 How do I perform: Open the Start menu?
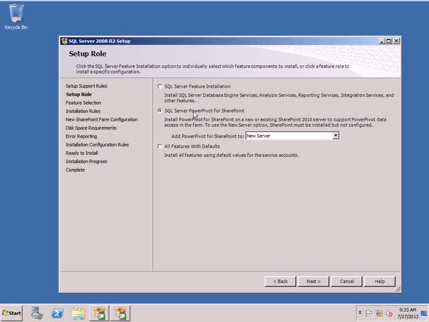[11, 313]
